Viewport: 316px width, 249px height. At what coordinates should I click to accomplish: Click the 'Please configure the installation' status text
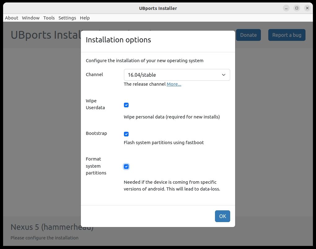44,238
